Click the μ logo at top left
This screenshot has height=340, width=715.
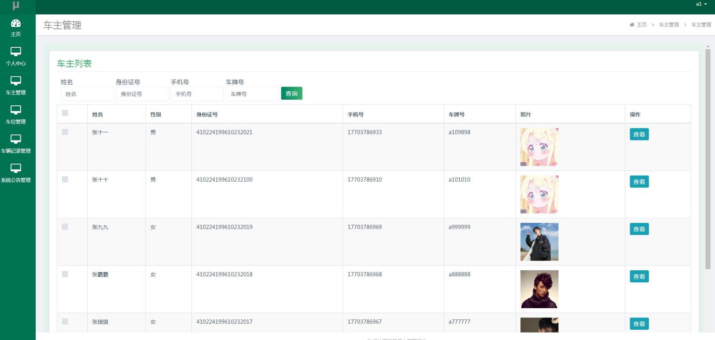coord(16,6)
